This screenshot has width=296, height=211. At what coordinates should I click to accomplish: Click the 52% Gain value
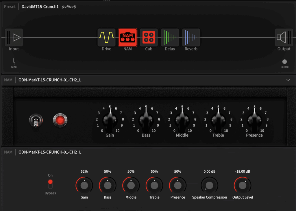pos(84,172)
